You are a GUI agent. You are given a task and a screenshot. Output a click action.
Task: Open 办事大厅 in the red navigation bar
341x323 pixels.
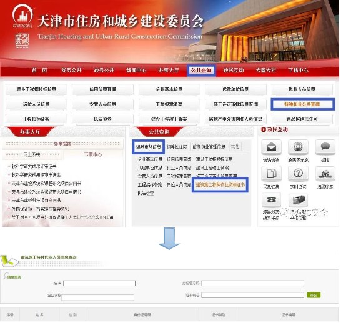[x=169, y=70]
